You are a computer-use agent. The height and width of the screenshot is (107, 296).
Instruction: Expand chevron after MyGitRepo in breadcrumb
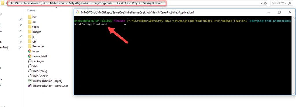point(66,3)
